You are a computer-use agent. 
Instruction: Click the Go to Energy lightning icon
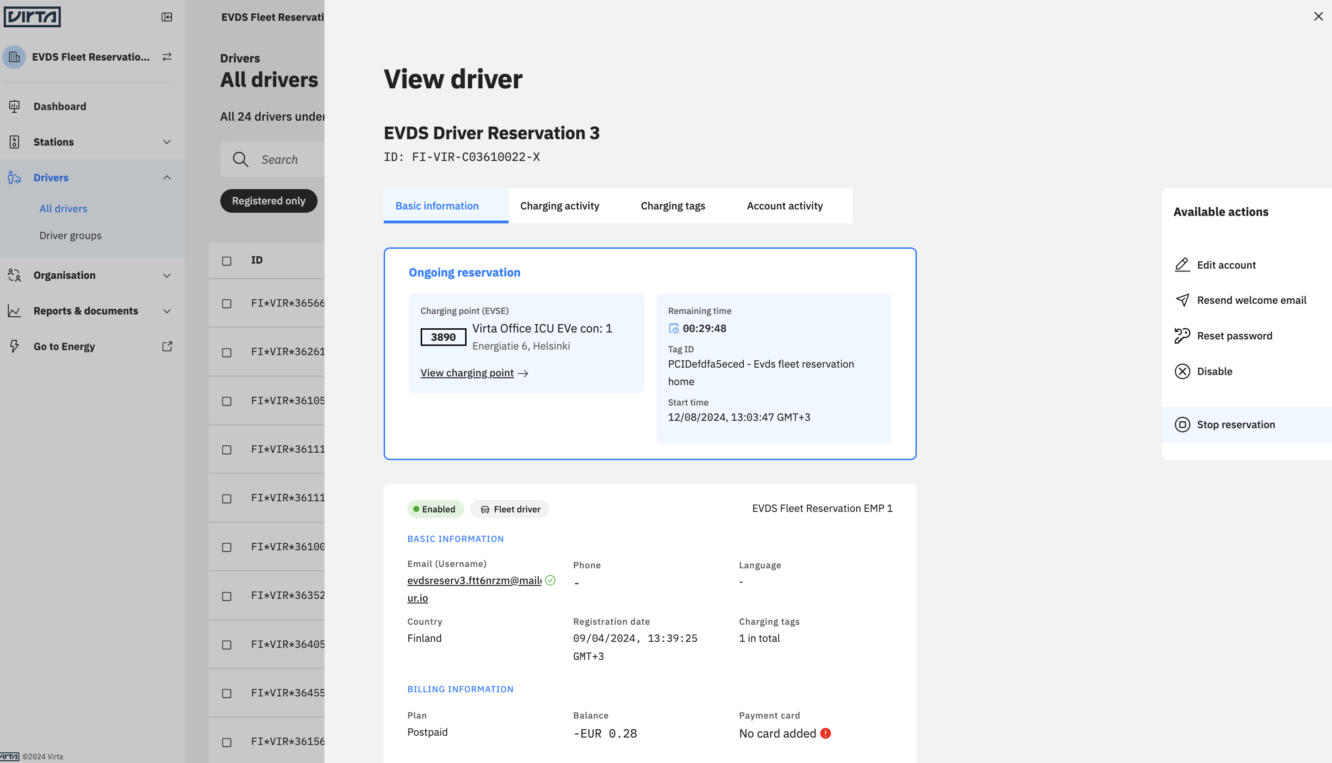pyautogui.click(x=14, y=346)
